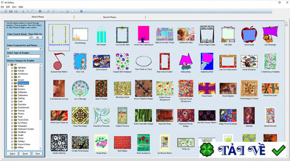Switch to All Art & Photos tab

click(x=38, y=17)
